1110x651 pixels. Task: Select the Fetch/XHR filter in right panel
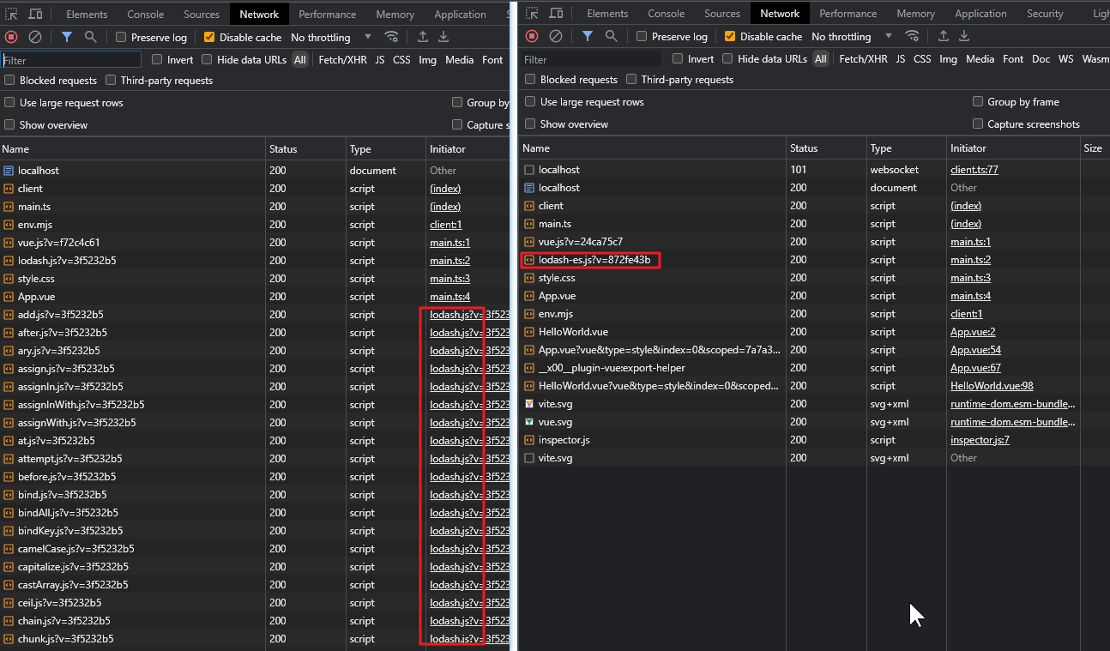(x=863, y=59)
